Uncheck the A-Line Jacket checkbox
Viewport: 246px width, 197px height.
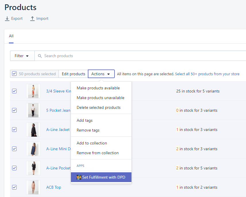(14, 130)
